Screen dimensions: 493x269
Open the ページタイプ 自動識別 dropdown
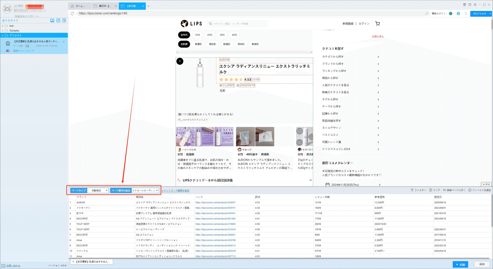(98, 191)
